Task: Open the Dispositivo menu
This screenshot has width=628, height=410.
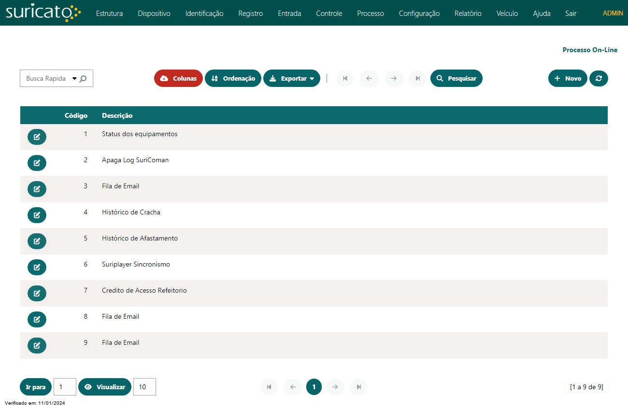Action: [154, 14]
